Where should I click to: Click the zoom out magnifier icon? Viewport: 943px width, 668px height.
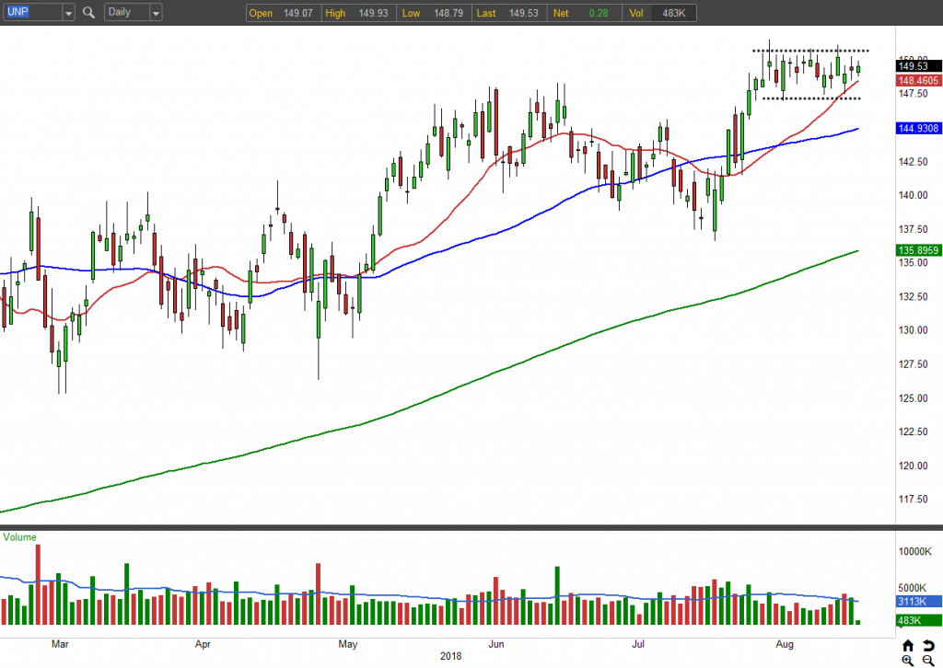coord(928,661)
